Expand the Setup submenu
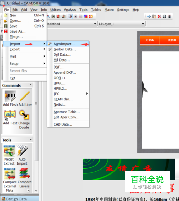Viewport: 179px width, 201px height. click(25, 64)
